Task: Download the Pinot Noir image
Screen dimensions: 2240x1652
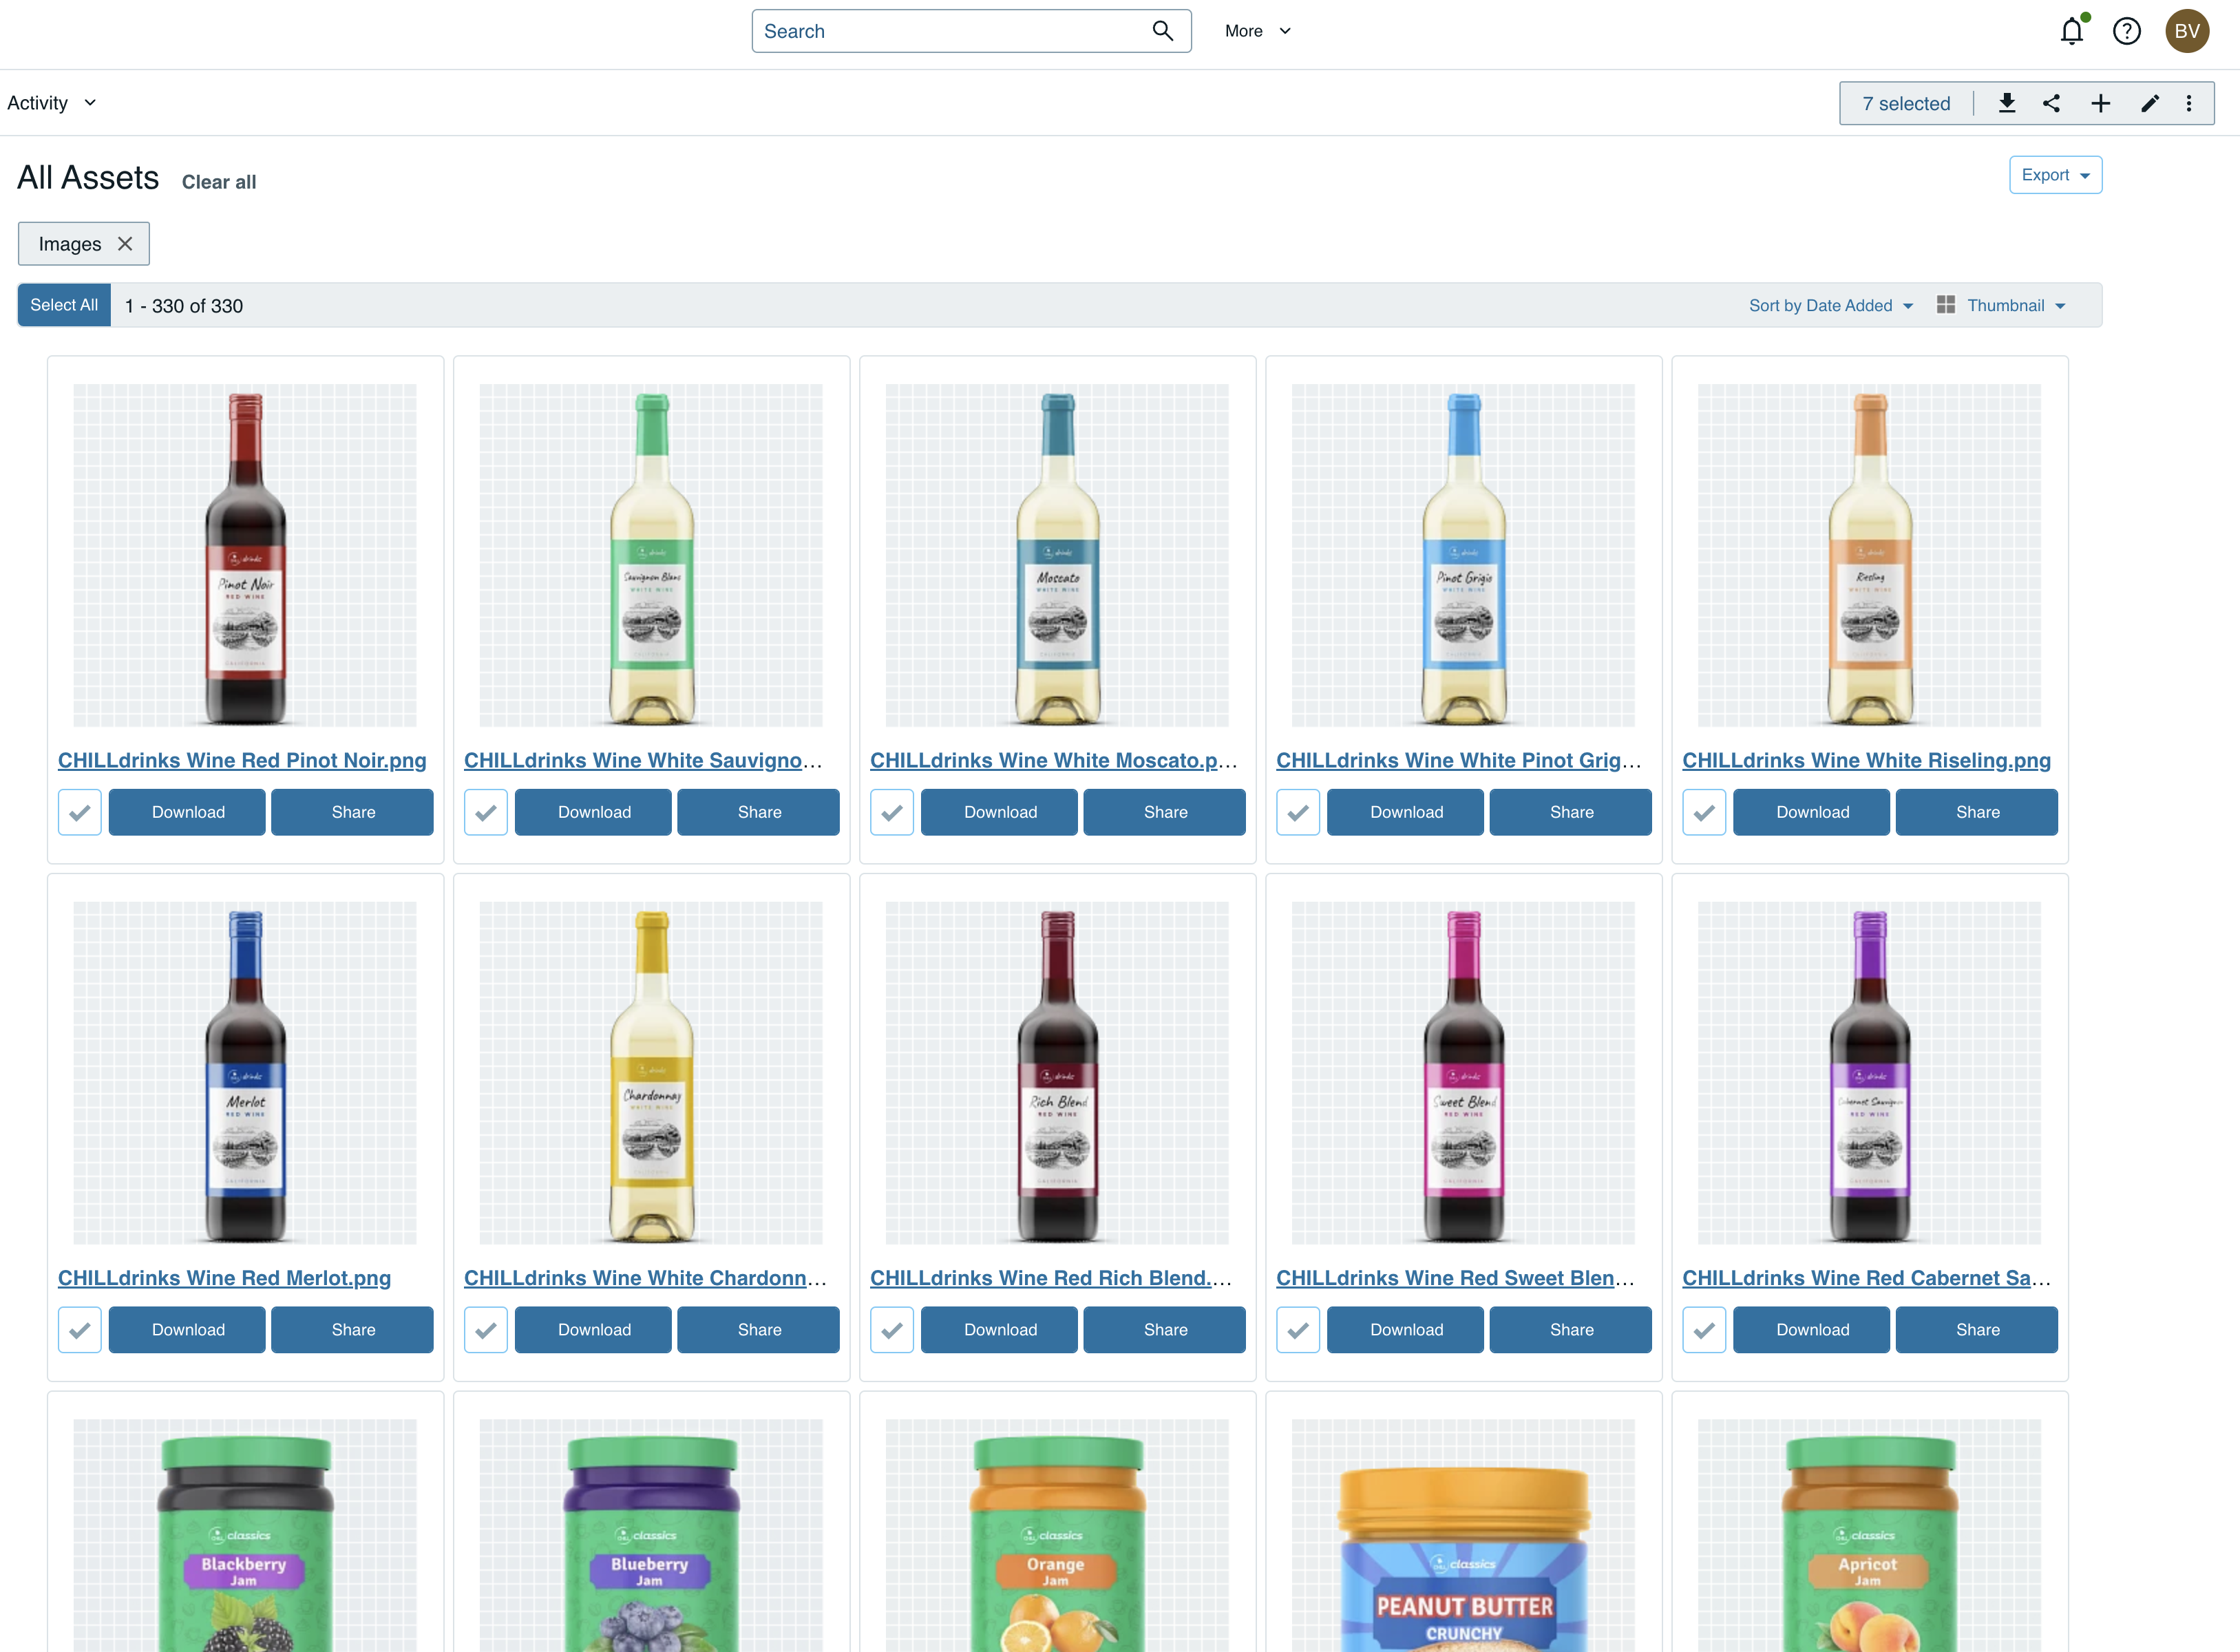Action: pos(187,812)
